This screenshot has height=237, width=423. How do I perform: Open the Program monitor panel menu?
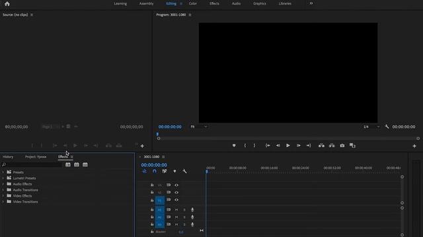[x=190, y=14]
